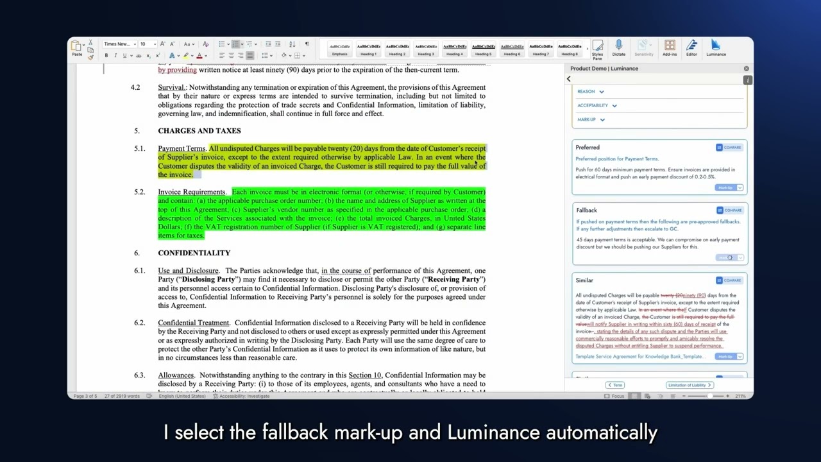Open the text effects blue A button

coord(172,56)
